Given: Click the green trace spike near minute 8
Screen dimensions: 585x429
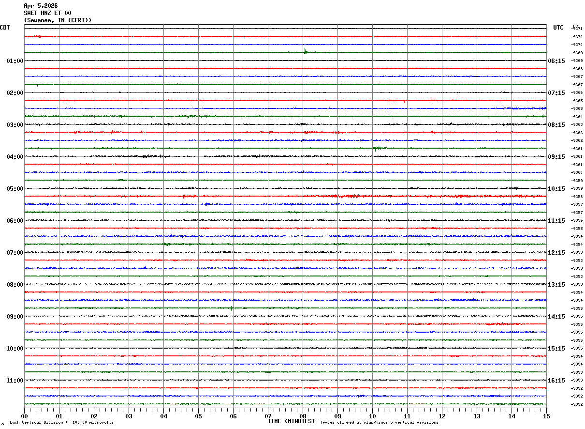Looking at the screenshot, I should [305, 51].
